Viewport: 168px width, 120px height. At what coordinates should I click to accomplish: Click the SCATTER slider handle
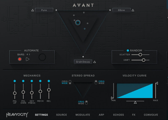tap(140, 55)
